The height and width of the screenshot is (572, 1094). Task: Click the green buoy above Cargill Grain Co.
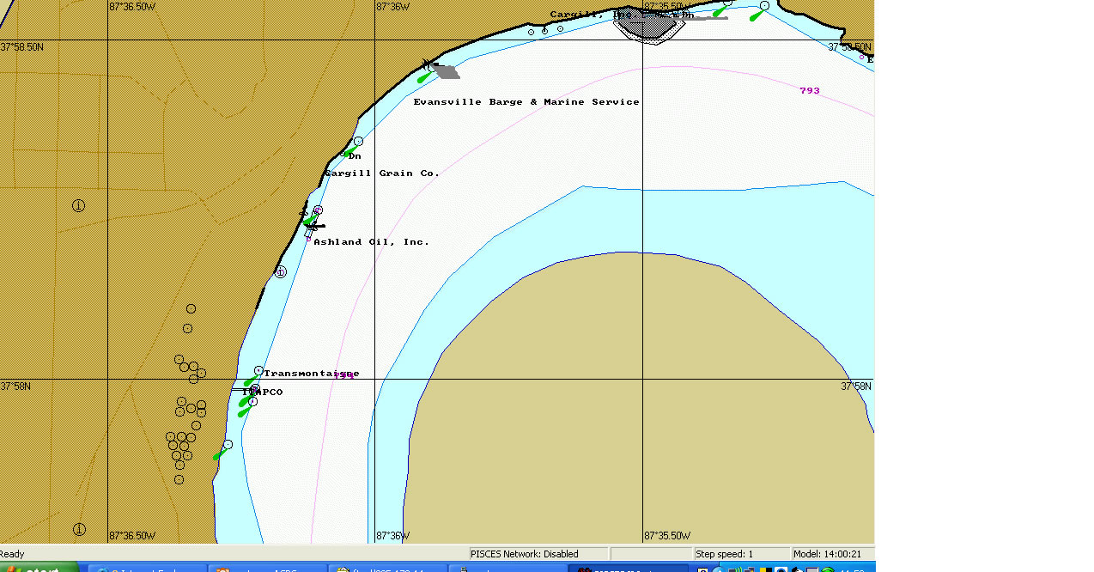coord(349,151)
